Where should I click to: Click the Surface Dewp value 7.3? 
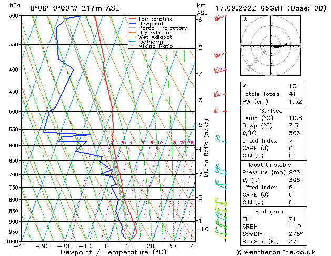point(294,125)
